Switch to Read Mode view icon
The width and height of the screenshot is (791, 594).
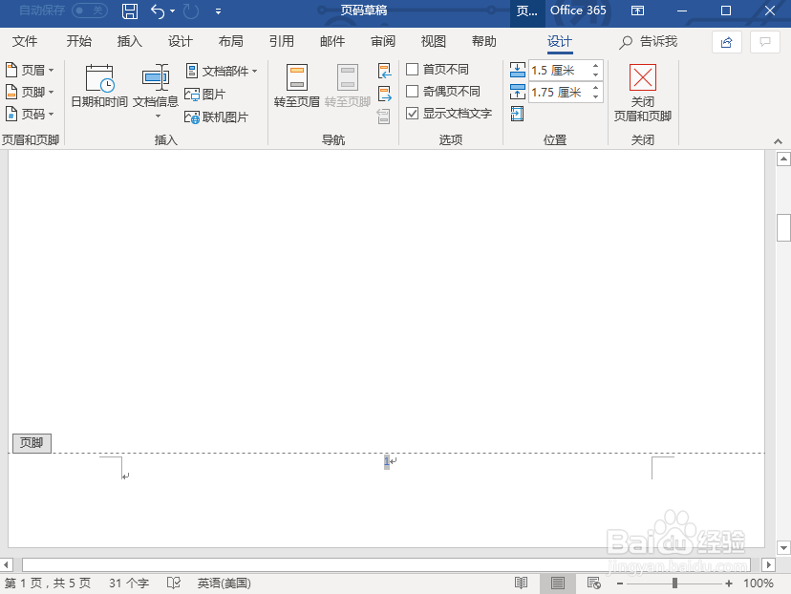coord(521,583)
